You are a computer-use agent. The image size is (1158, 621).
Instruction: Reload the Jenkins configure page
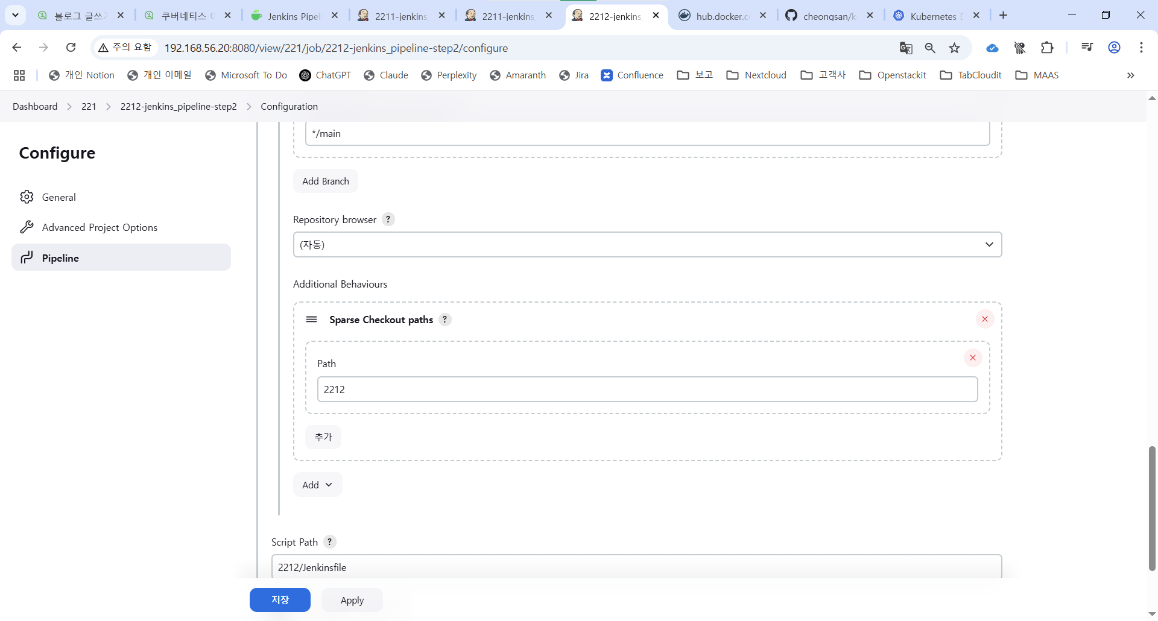[x=71, y=48]
